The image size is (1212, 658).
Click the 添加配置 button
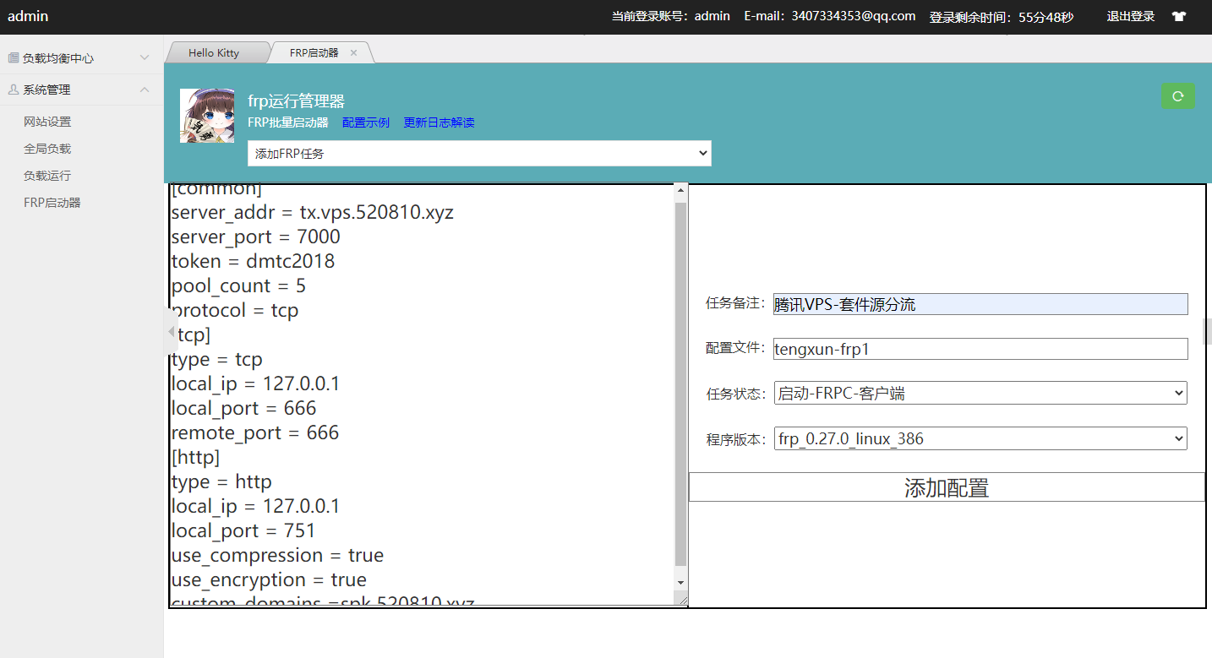(946, 487)
